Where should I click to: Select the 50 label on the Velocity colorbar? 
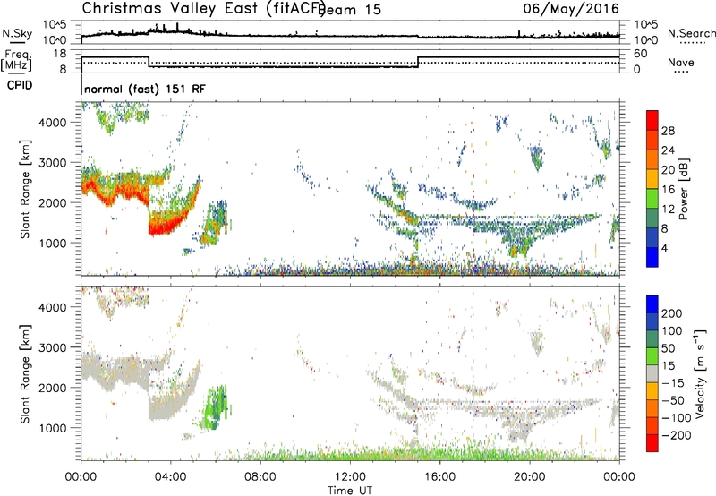coord(669,348)
